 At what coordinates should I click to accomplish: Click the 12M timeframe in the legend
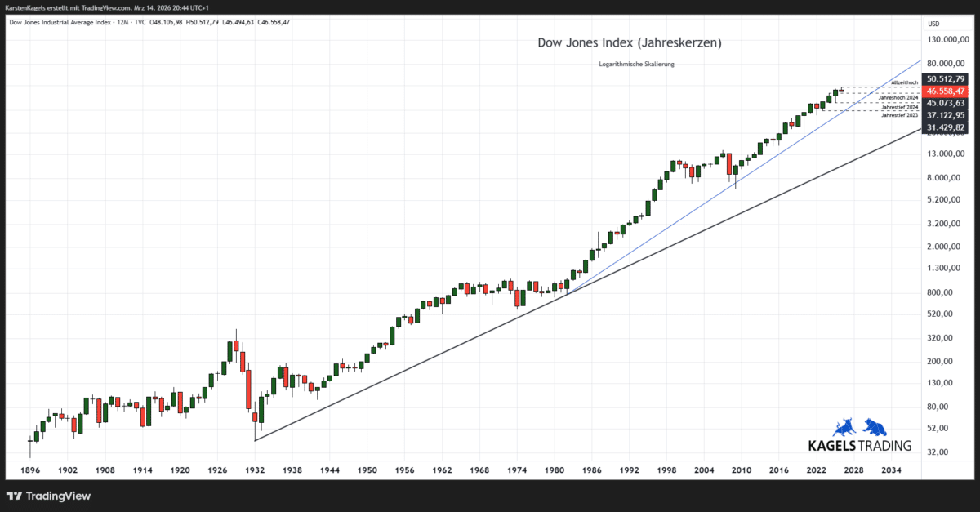coord(122,23)
